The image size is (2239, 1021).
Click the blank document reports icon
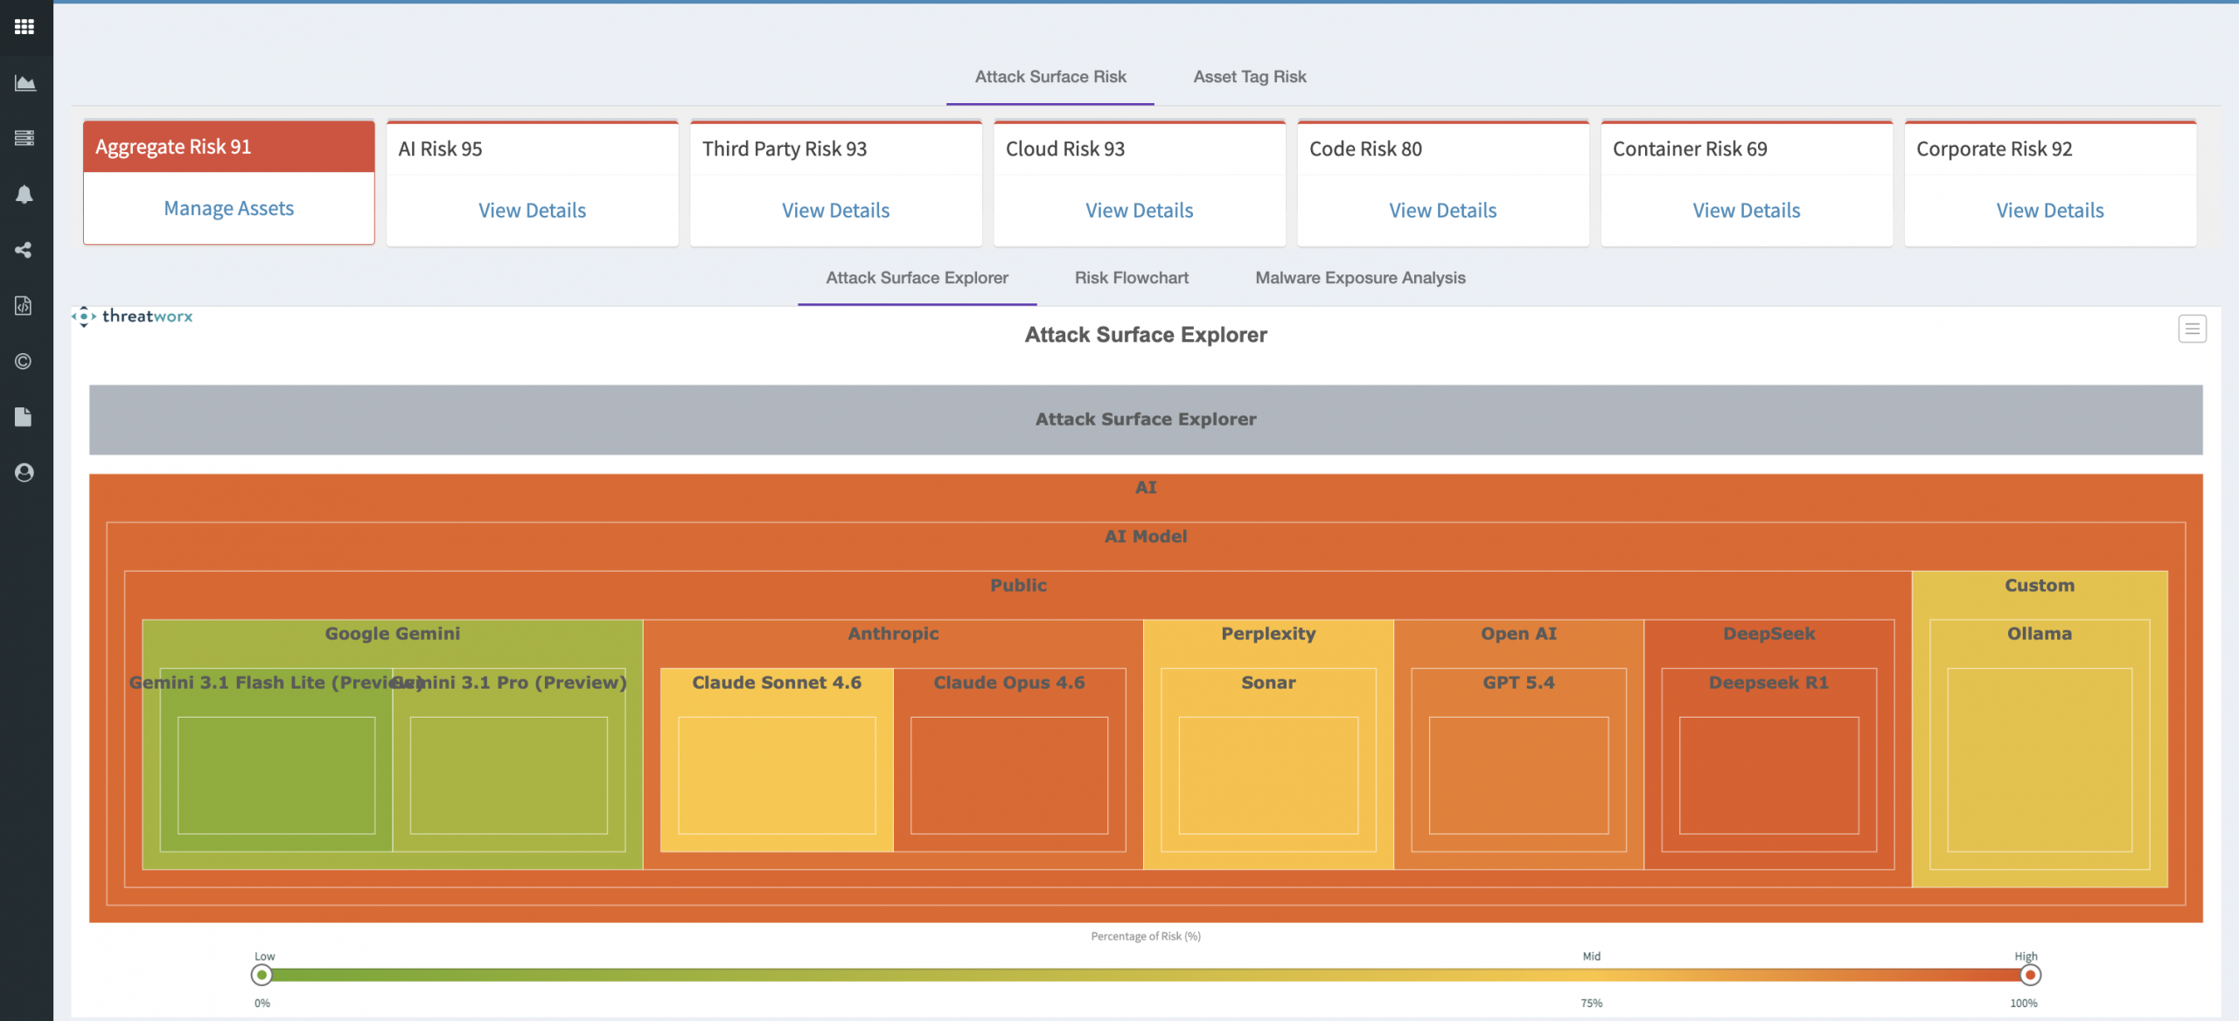coord(24,417)
